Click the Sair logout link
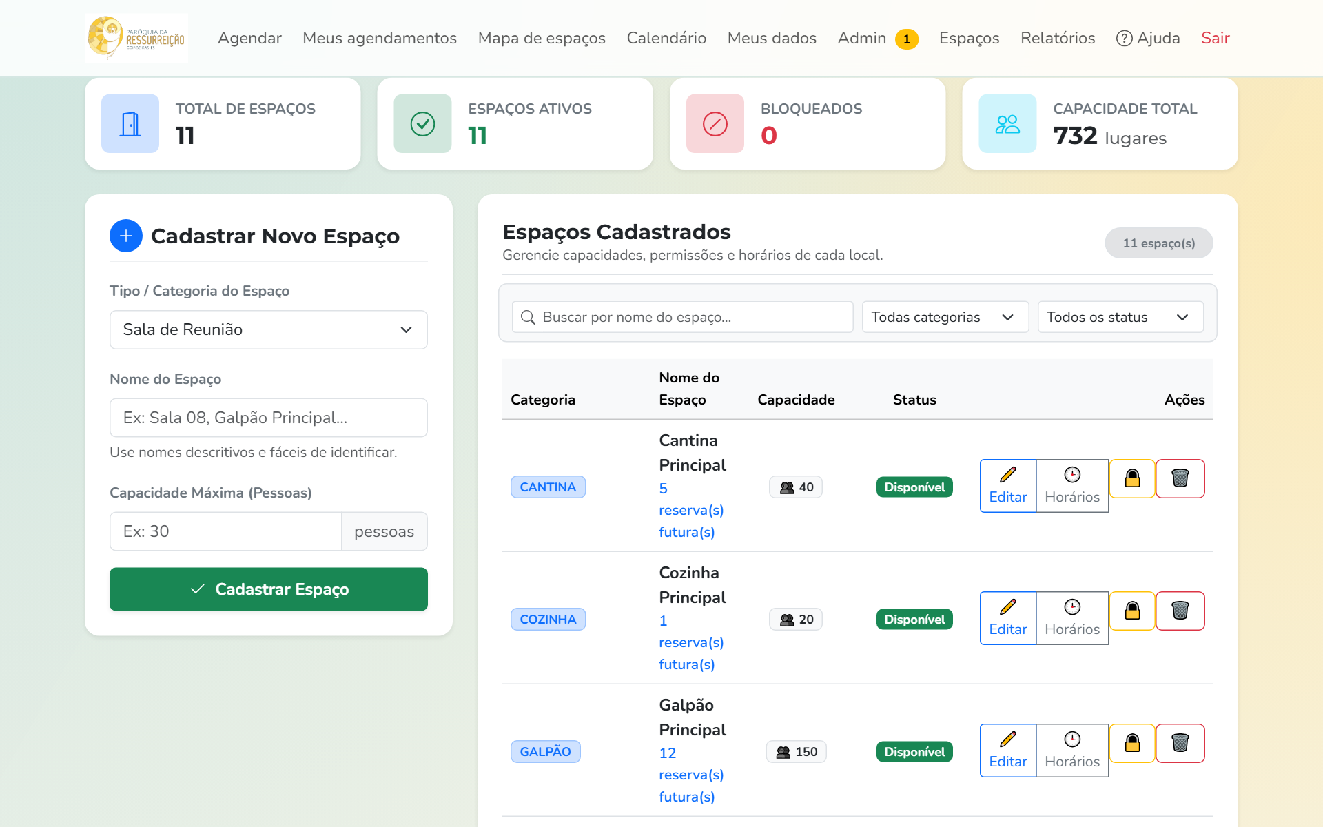This screenshot has height=827, width=1323. [x=1216, y=38]
